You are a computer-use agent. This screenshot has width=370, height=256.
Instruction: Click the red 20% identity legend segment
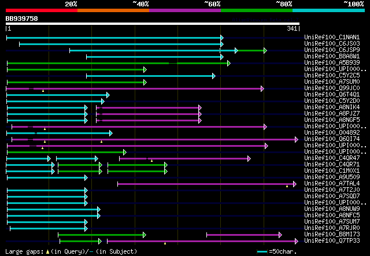42,10
